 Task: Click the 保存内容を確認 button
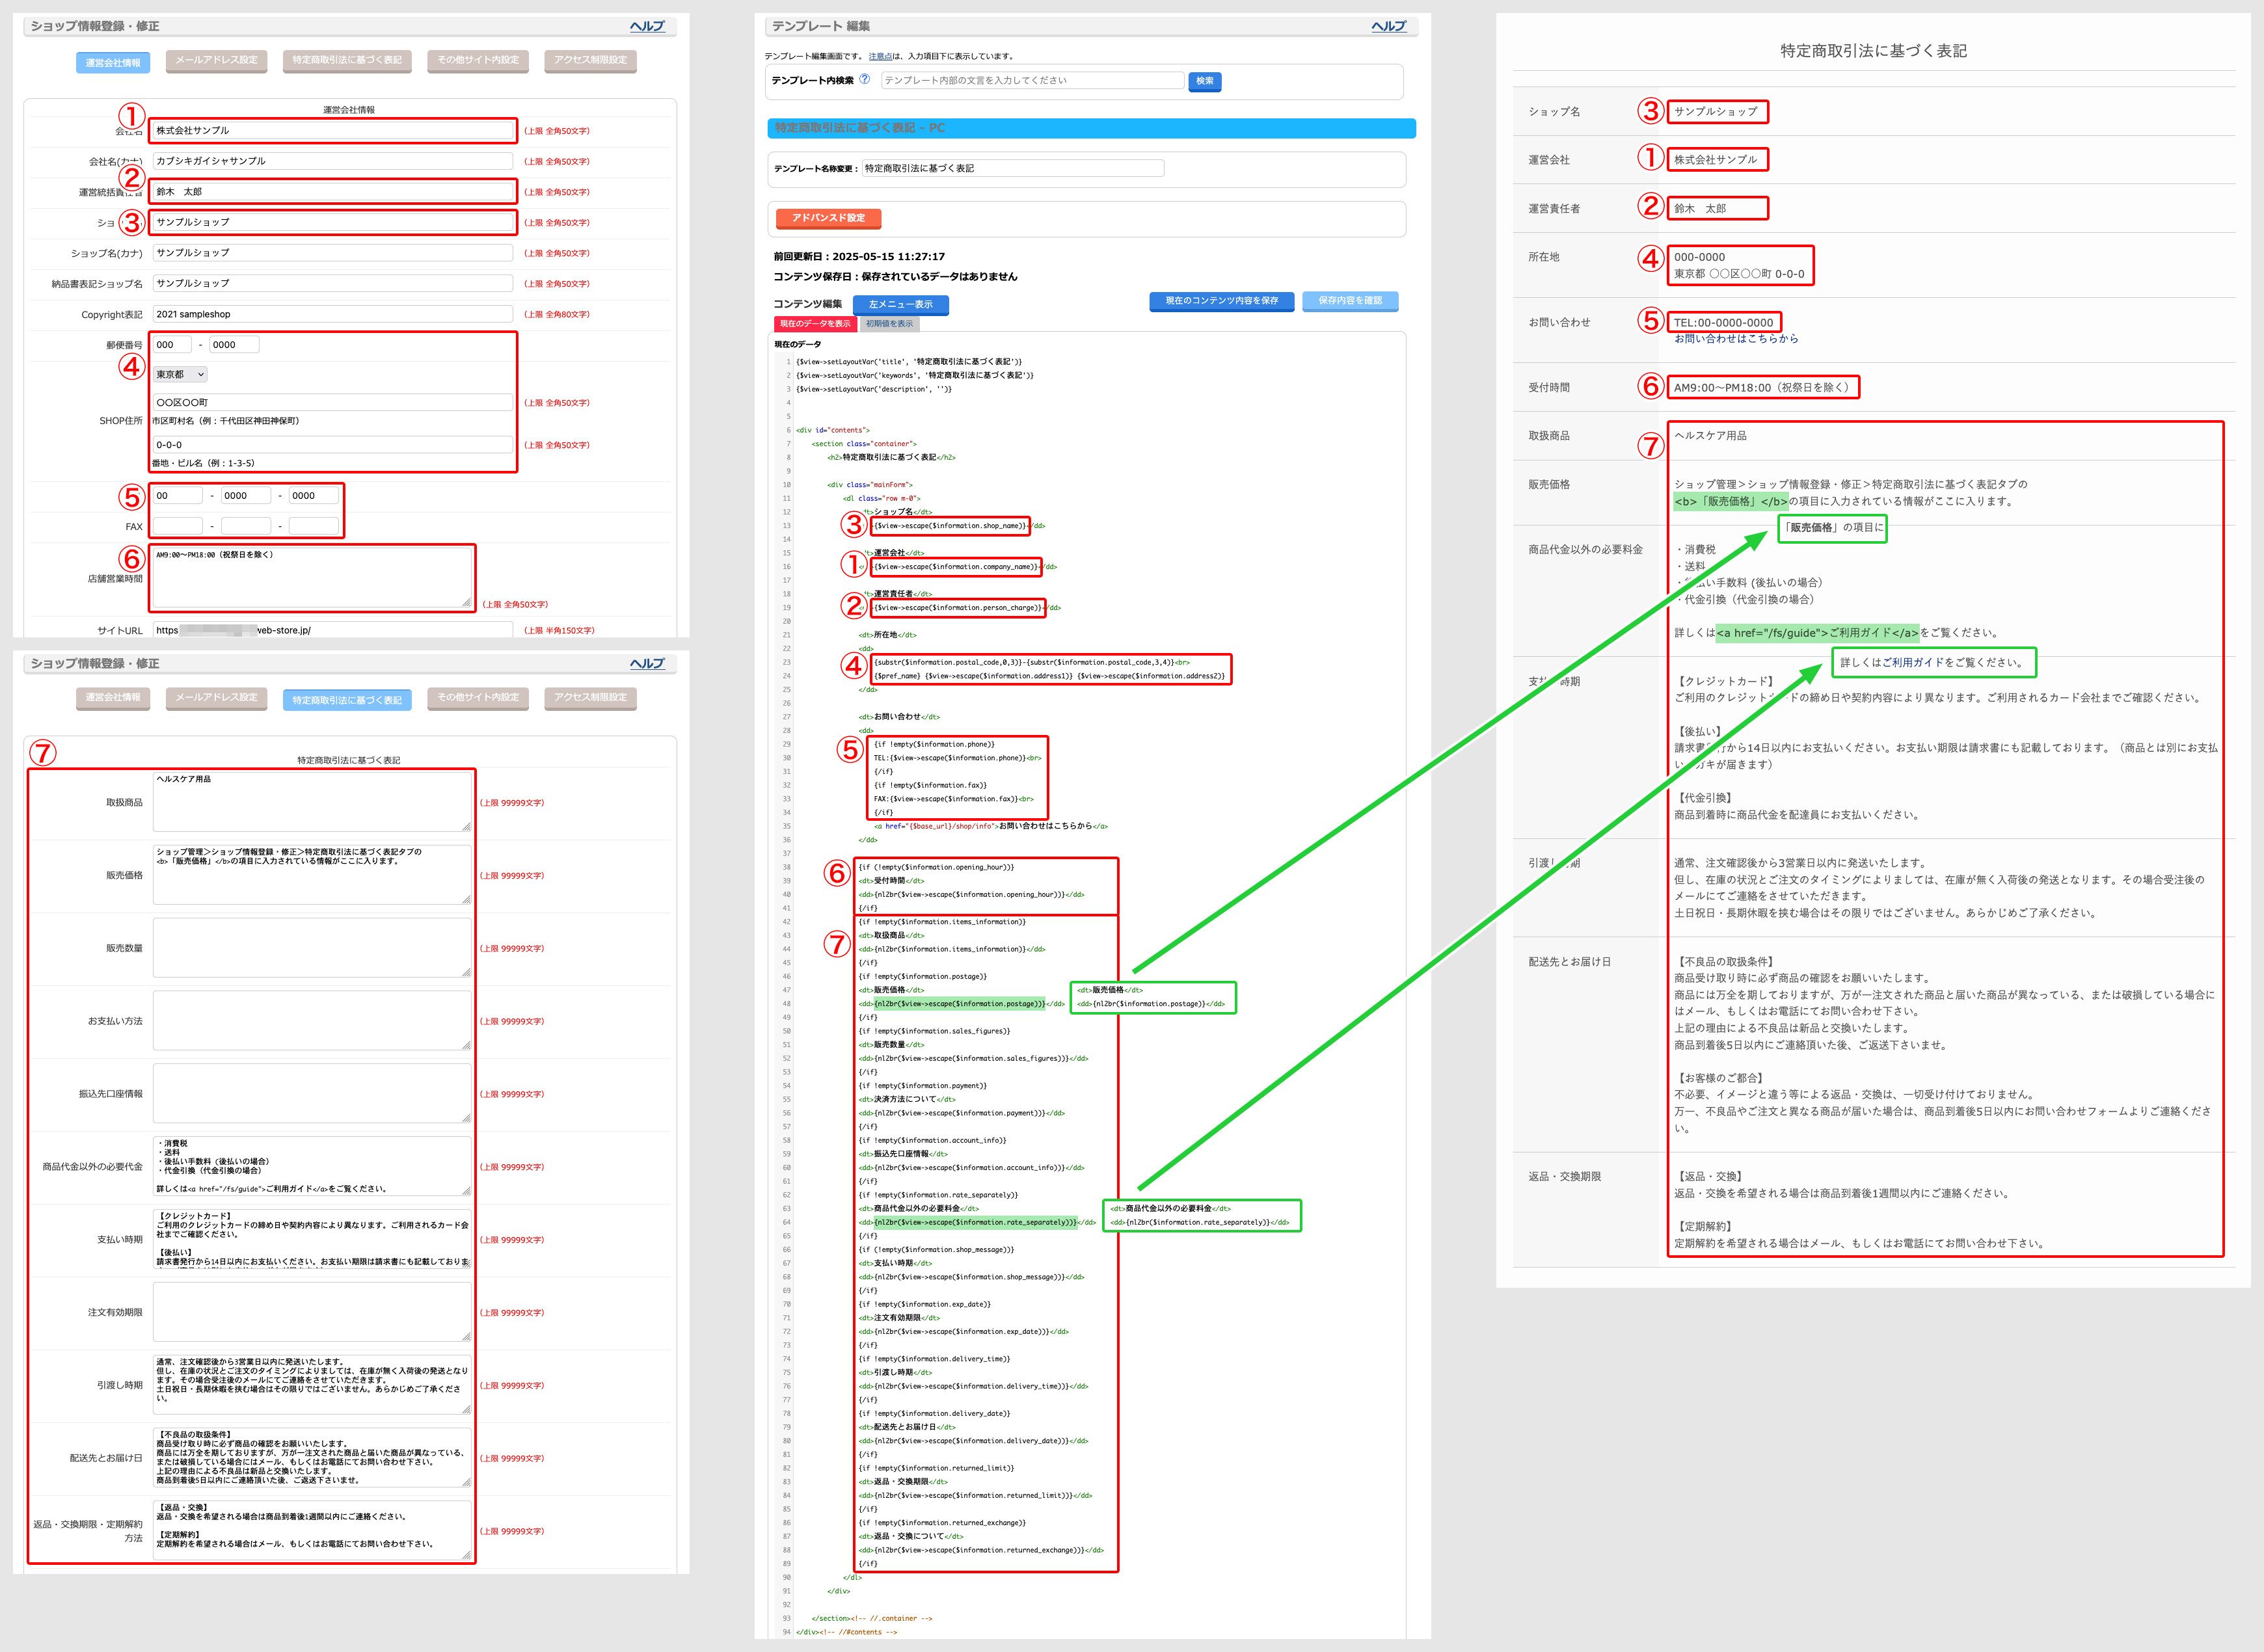1350,301
